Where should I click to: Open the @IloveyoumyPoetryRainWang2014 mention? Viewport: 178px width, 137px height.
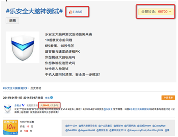point(145,130)
